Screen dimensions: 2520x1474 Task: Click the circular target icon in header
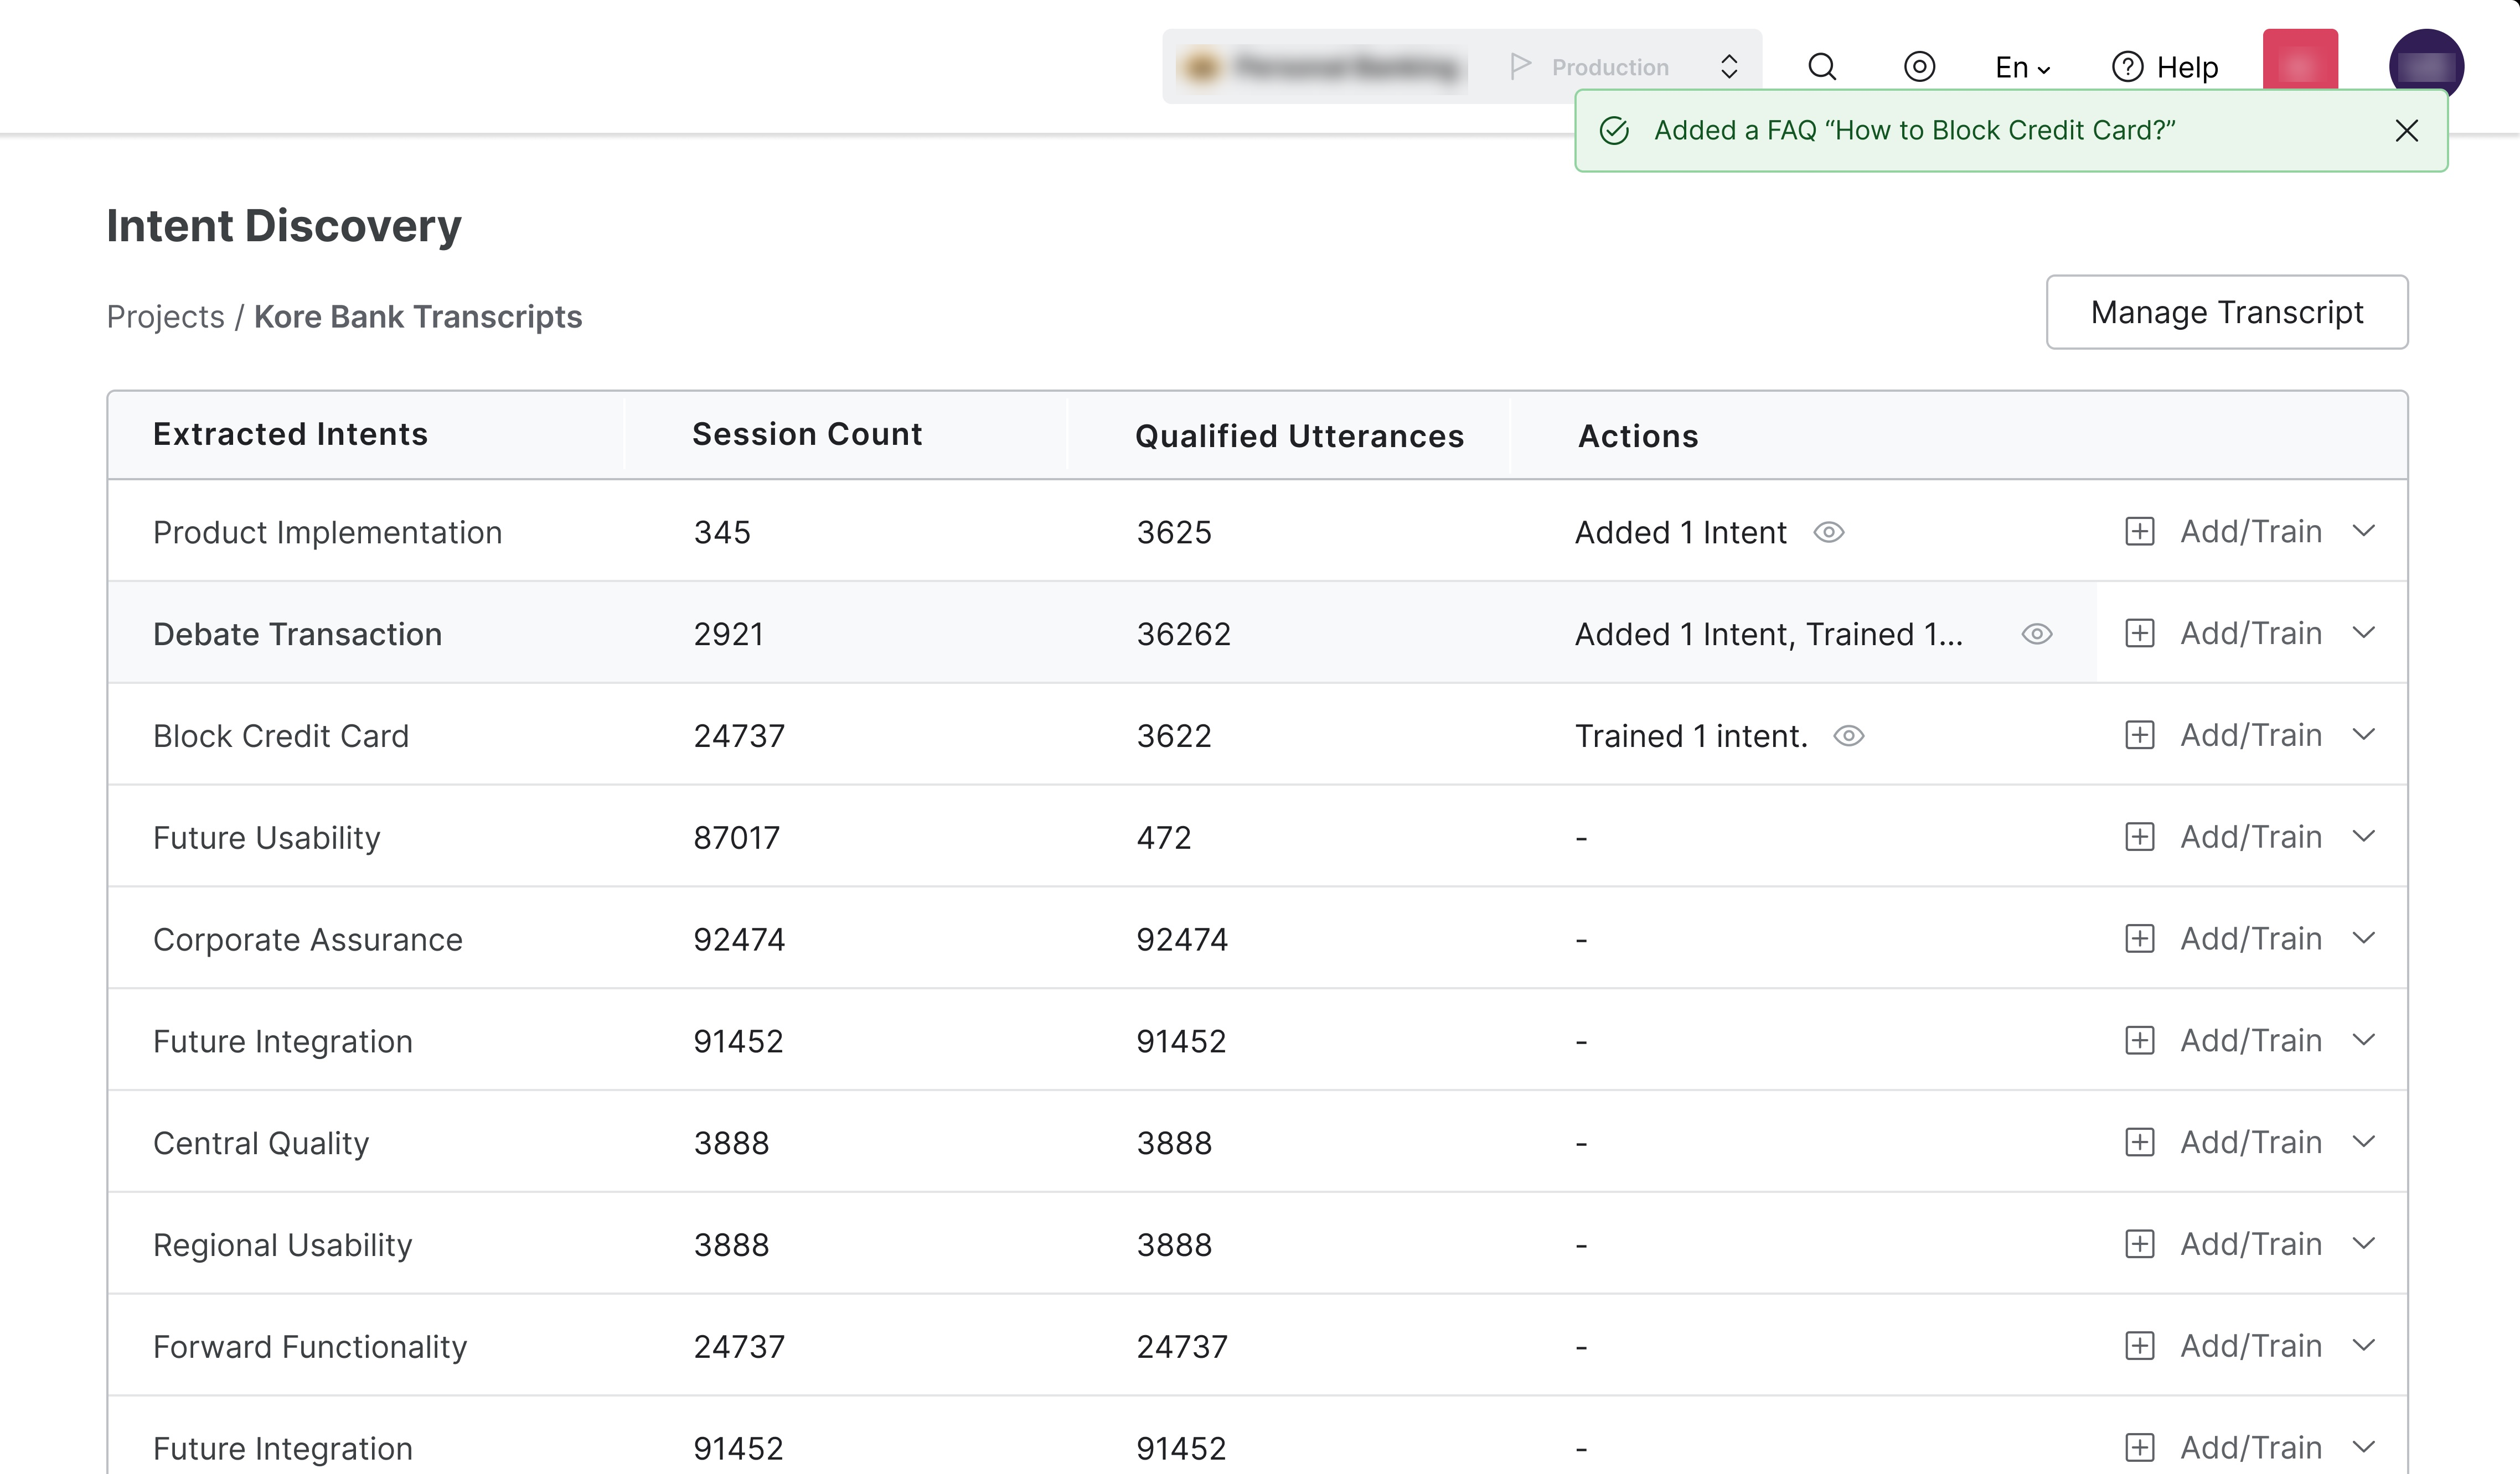click(x=1919, y=67)
